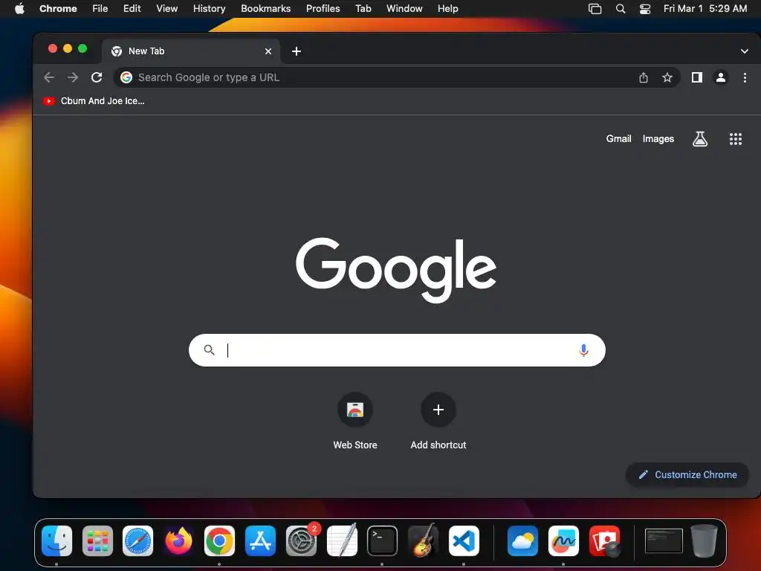Open System Settings from the Dock
Image resolution: width=761 pixels, height=571 pixels.
(x=302, y=541)
